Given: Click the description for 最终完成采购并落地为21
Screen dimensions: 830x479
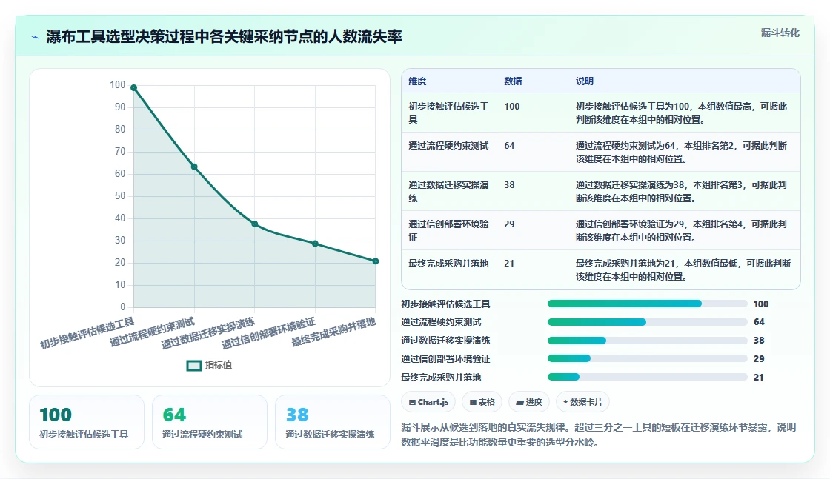Looking at the screenshot, I should 683,269.
